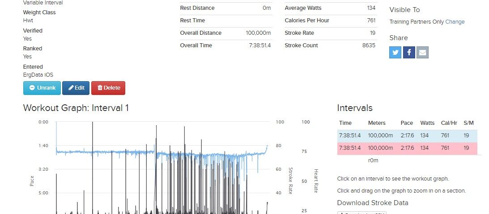The height and width of the screenshot is (214, 489).
Task: Click the Stroke Rate axis label on the graph
Action: coord(290,181)
